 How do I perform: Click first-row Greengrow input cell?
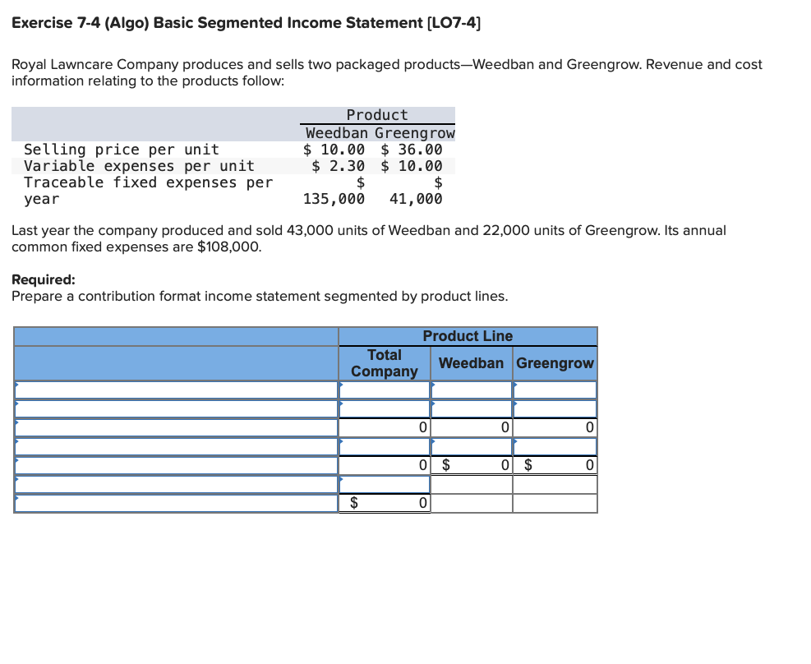[x=555, y=390]
